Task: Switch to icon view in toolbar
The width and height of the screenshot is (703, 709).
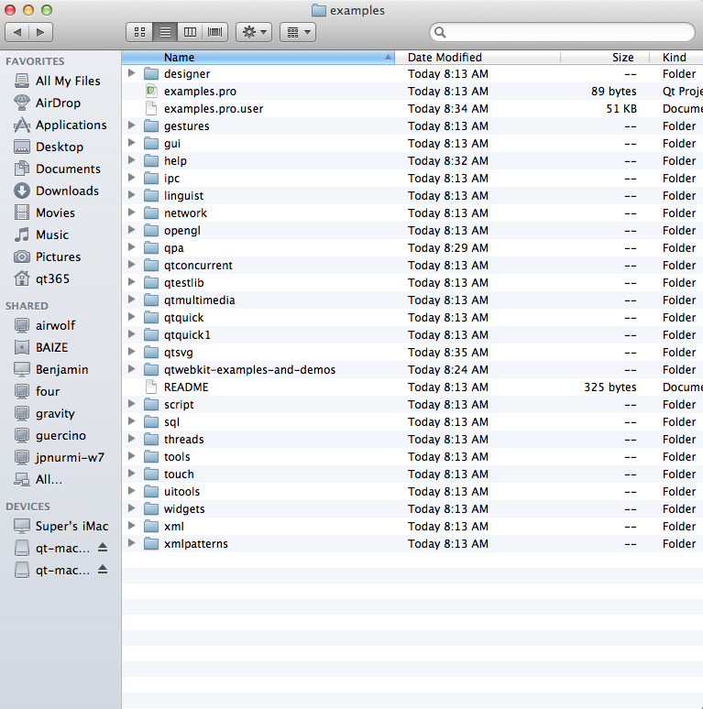Action: [x=139, y=32]
